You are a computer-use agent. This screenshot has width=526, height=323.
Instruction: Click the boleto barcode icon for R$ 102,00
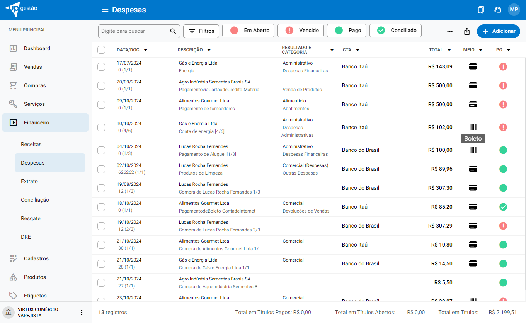pos(473,127)
